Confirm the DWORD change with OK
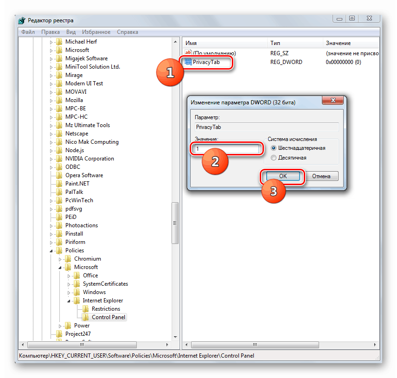The width and height of the screenshot is (397, 378). tap(283, 176)
